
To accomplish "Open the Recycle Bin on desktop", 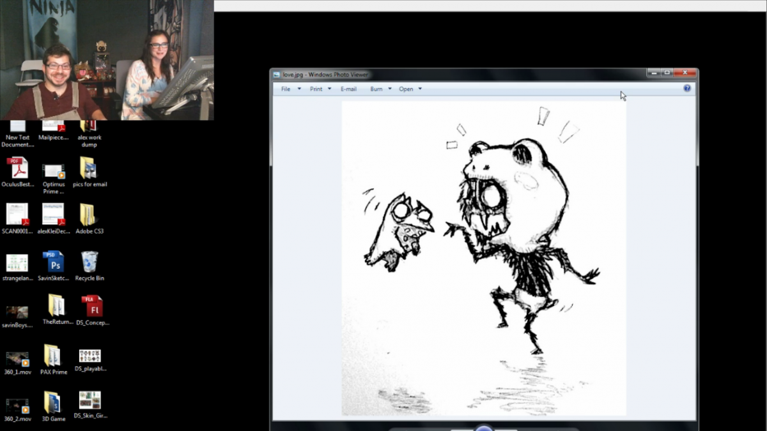I will coord(89,262).
